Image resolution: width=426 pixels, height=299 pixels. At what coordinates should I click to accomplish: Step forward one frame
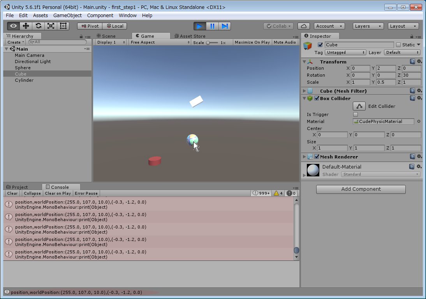(x=225, y=26)
